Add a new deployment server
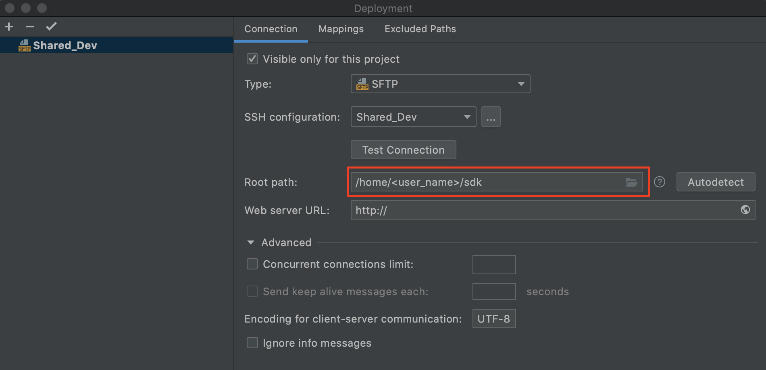Image resolution: width=766 pixels, height=370 pixels. click(x=9, y=27)
